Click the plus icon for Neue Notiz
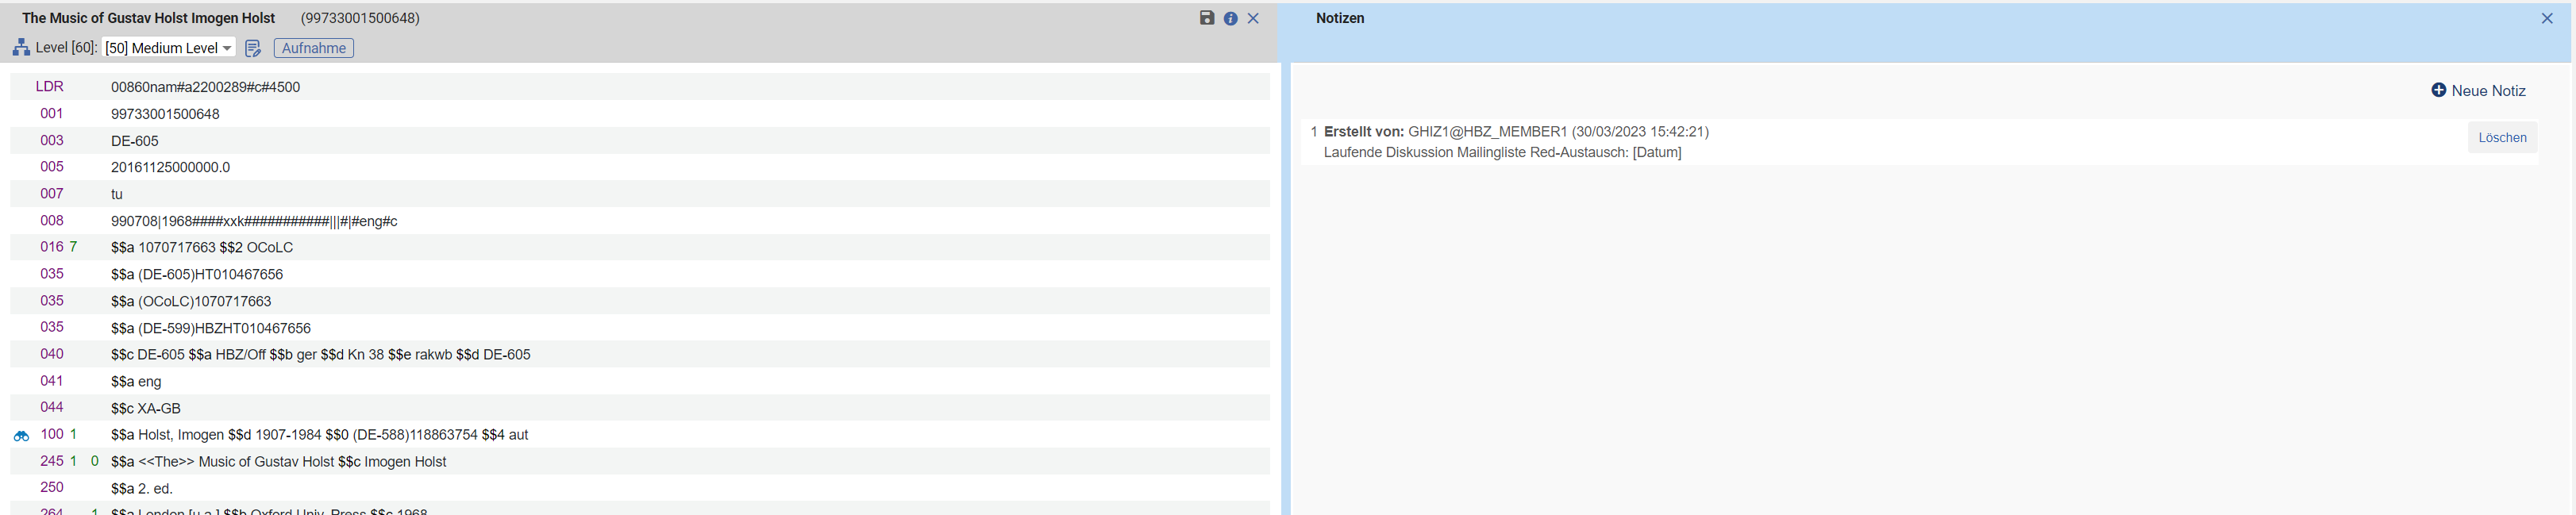The width and height of the screenshot is (2576, 515). click(2438, 90)
